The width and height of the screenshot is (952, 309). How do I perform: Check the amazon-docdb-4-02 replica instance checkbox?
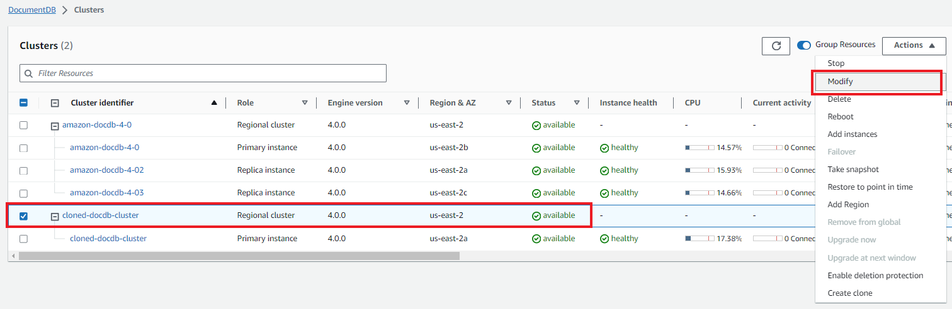point(23,171)
